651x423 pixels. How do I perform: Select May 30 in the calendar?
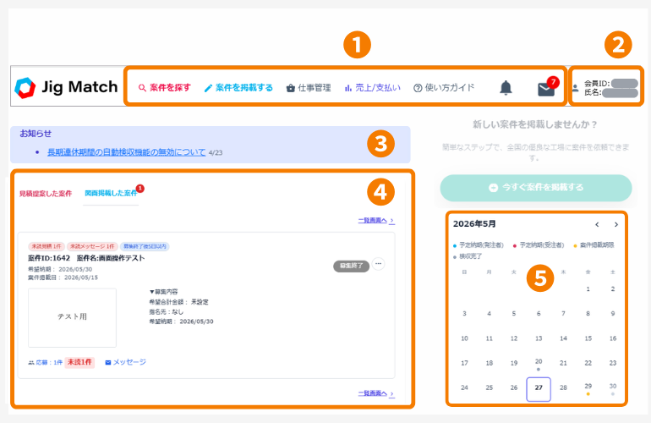pyautogui.click(x=613, y=387)
